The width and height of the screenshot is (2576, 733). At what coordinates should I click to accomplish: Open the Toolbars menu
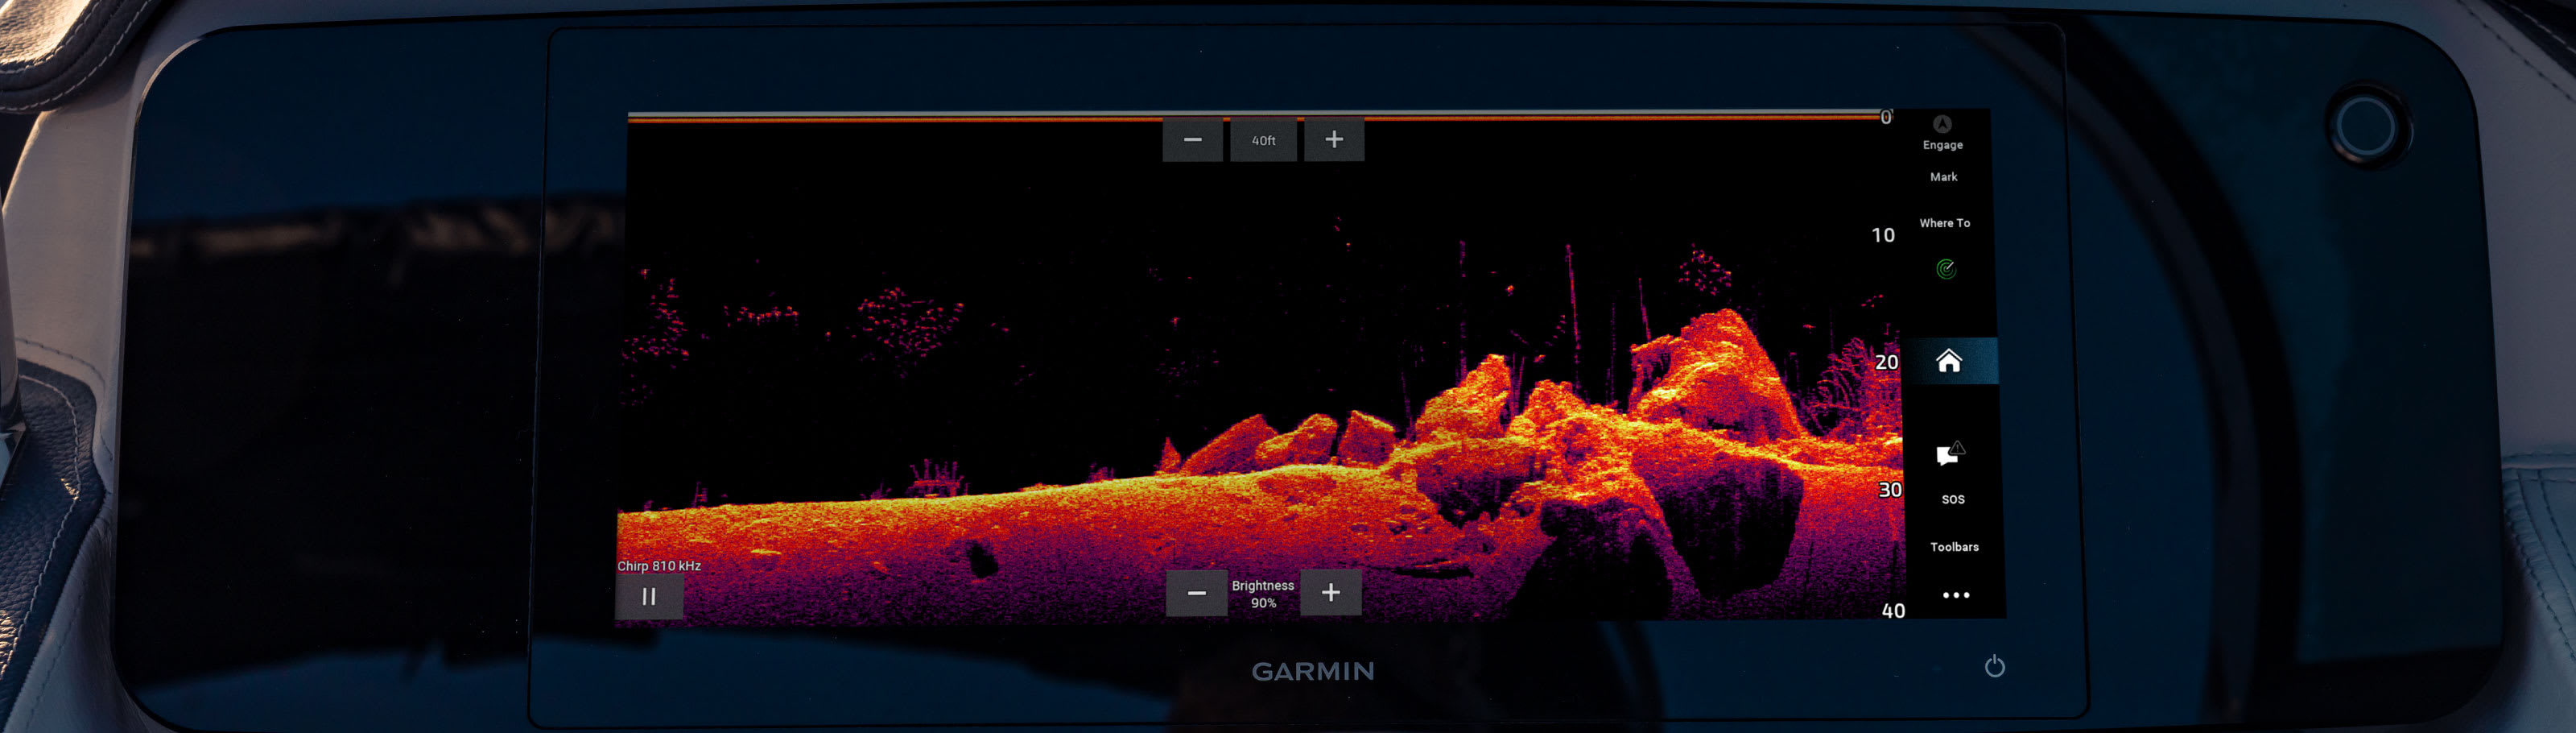pos(1953,547)
